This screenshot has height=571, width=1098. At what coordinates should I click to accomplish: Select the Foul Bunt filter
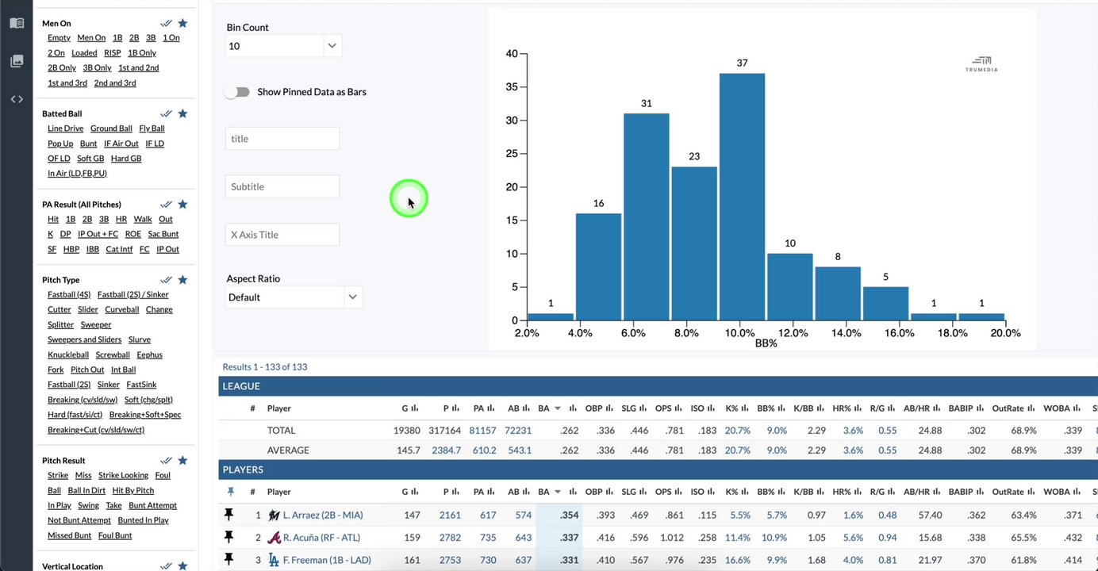[x=115, y=535]
